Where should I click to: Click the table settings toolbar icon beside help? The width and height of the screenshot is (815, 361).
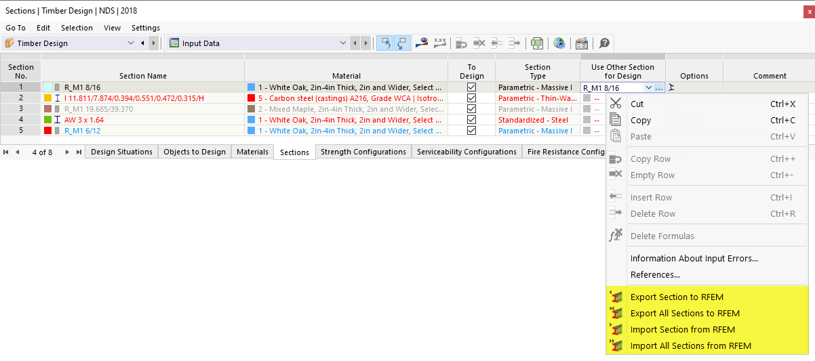point(582,43)
